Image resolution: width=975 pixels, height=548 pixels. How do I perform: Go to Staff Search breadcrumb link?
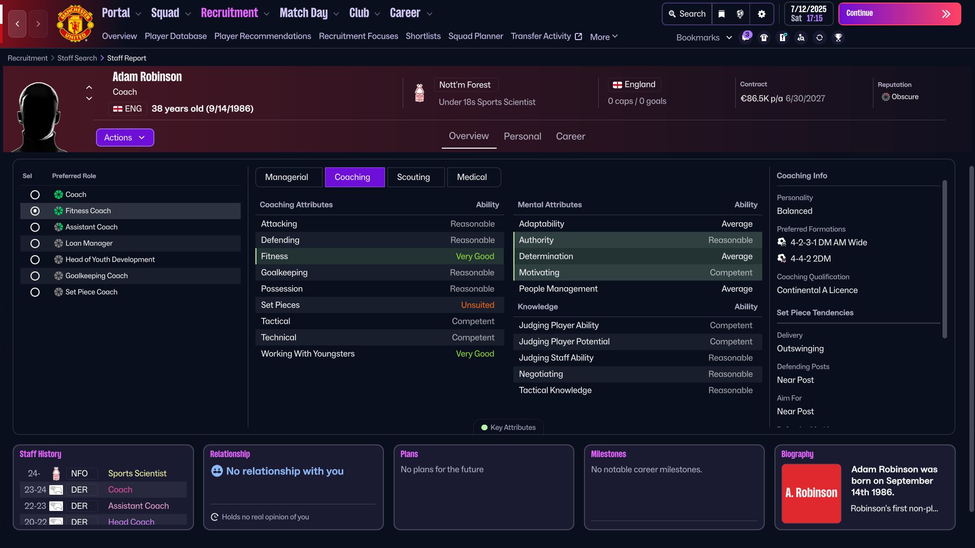77,58
